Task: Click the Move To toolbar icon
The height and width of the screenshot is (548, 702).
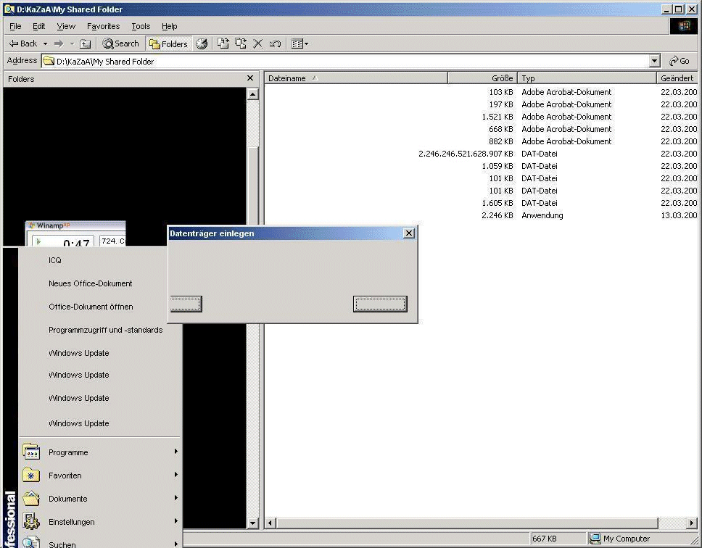Action: coord(223,43)
